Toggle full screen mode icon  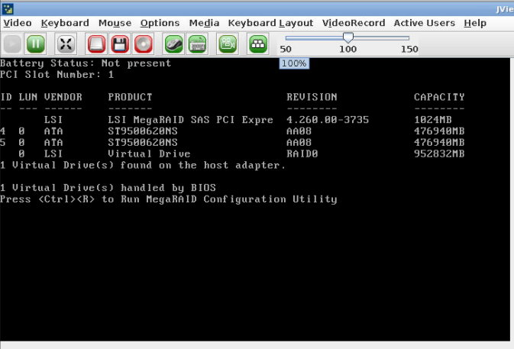(66, 44)
